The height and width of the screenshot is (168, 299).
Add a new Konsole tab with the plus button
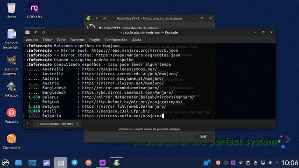click(x=27, y=123)
